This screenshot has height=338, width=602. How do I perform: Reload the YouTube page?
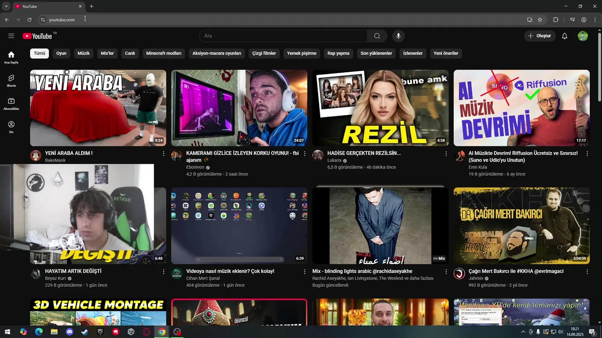[29, 20]
